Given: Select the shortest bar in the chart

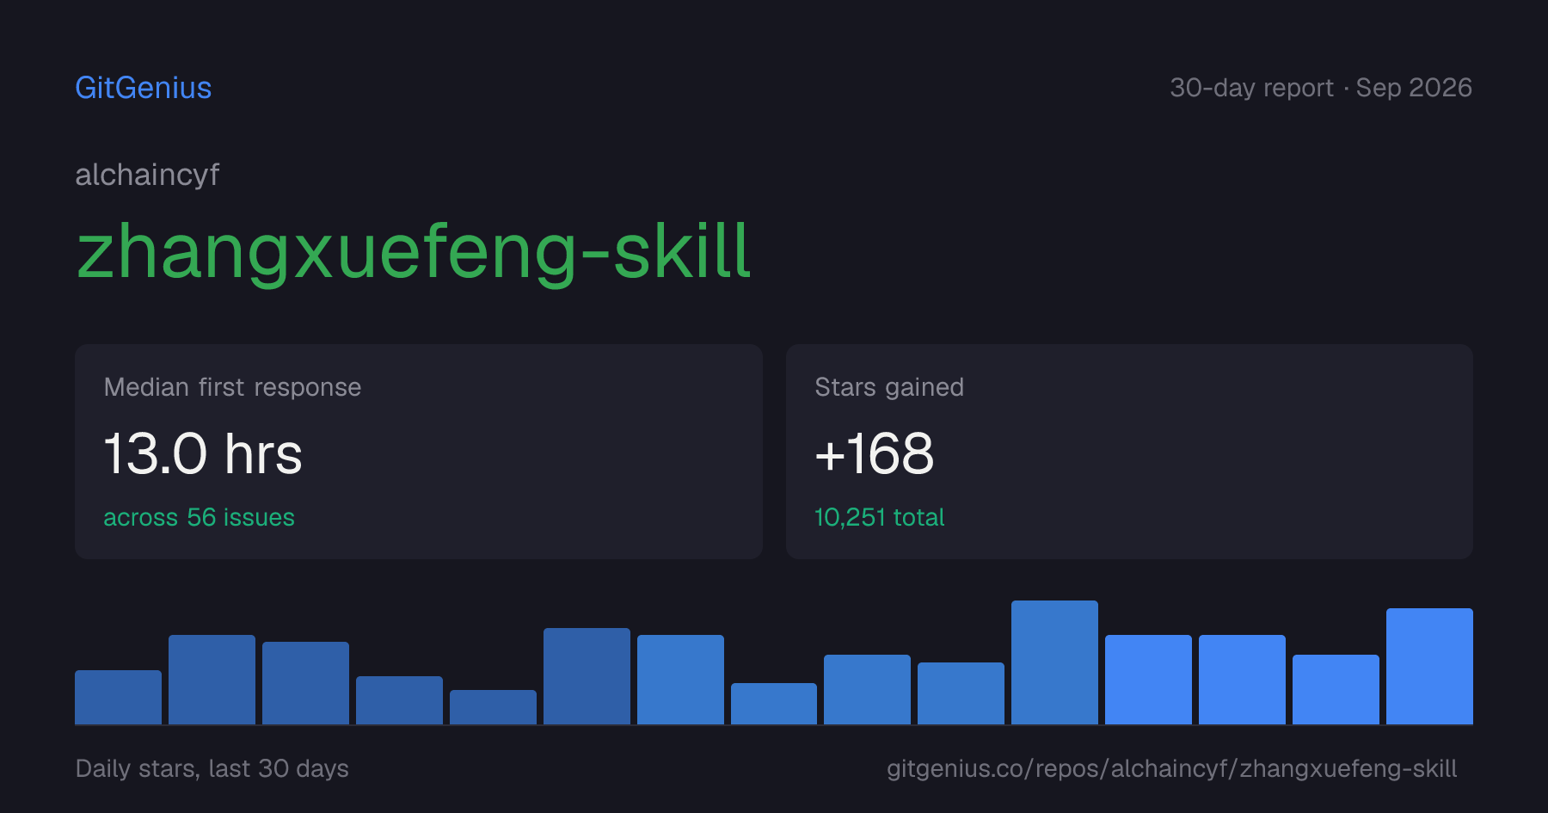Looking at the screenshot, I should tap(493, 707).
